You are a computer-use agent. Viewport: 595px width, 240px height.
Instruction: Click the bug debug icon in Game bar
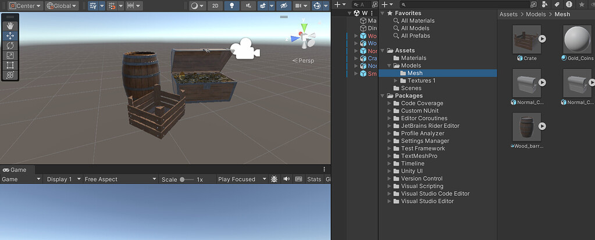(274, 179)
